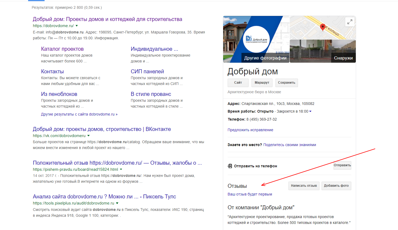Click 'Ваш отзыв будет первым' link
Screen dimensions: 398x230
point(250,194)
